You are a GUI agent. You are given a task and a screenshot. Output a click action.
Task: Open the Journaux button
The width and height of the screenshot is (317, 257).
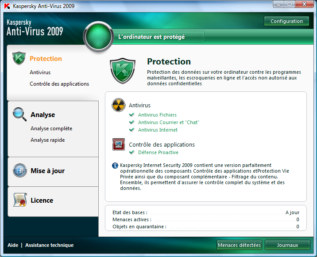[287, 245]
